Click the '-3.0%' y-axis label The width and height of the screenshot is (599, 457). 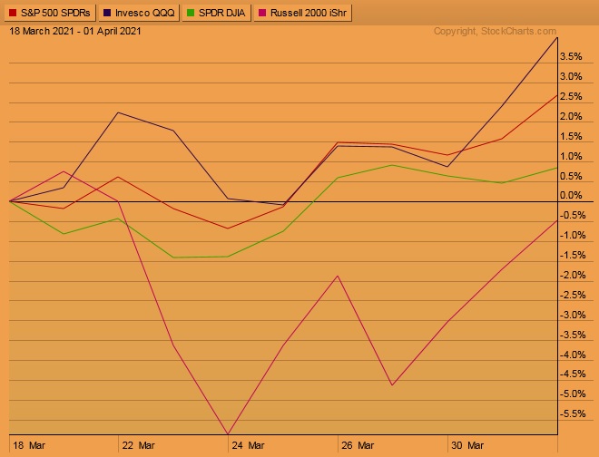click(x=573, y=315)
